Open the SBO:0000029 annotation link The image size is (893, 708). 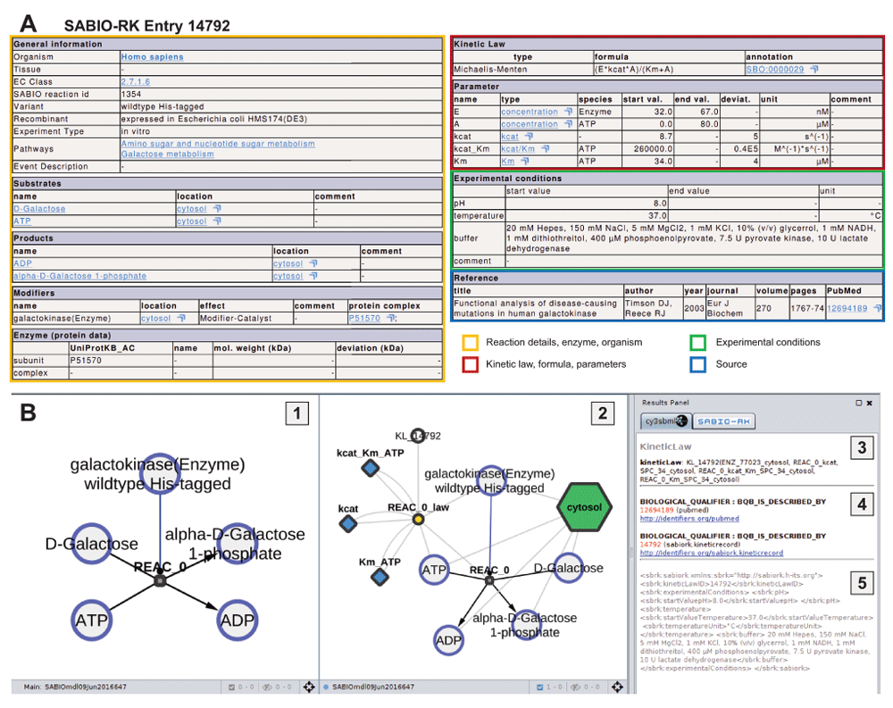tap(775, 70)
